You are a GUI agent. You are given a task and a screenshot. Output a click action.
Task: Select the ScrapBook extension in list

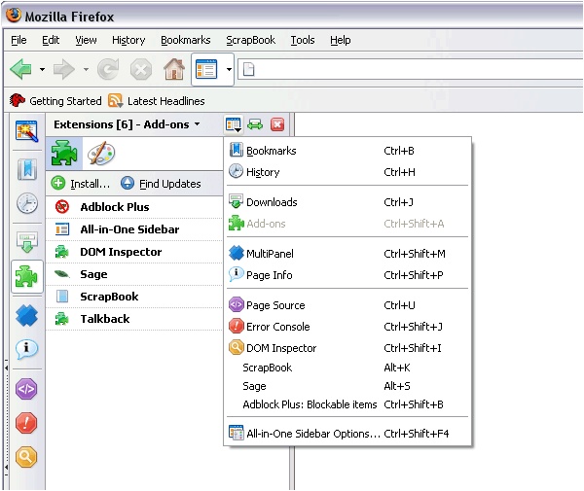(134, 297)
